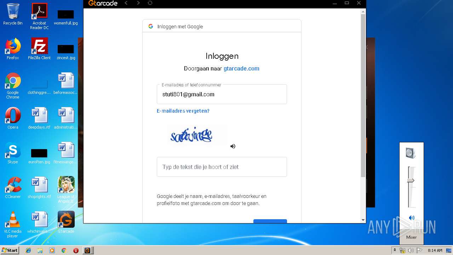
Task: Select the shoprights.rtf document icon
Action: point(39,188)
